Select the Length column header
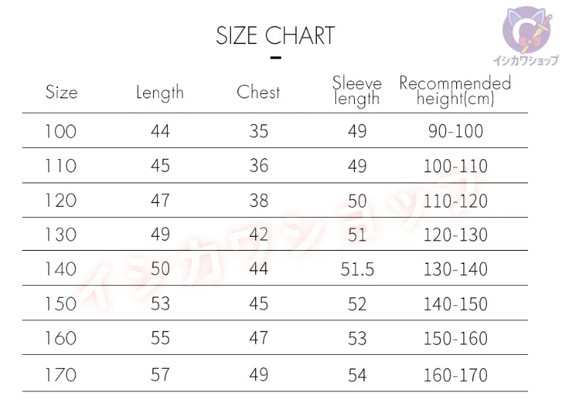 160,92
